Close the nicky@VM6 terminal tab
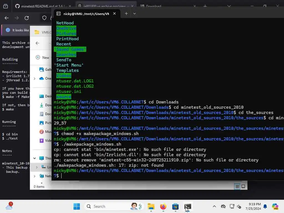Viewport: 284px width, 213px height. (x=115, y=14)
